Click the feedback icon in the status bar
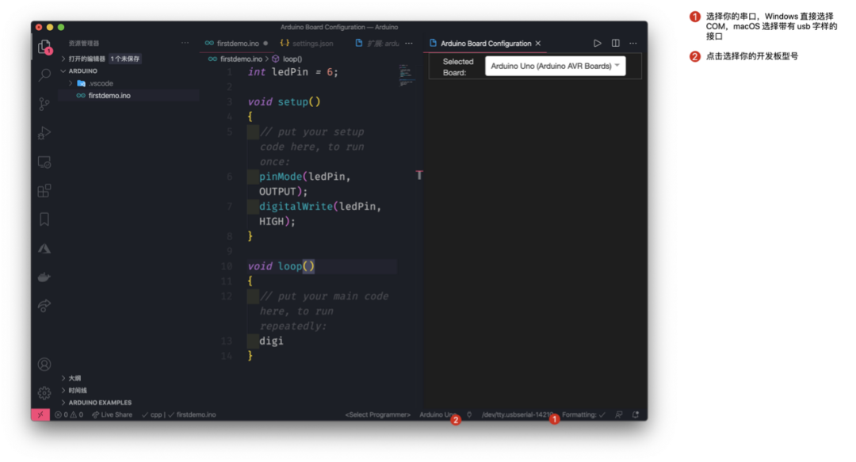Viewport: 856px width, 462px height. click(x=618, y=414)
